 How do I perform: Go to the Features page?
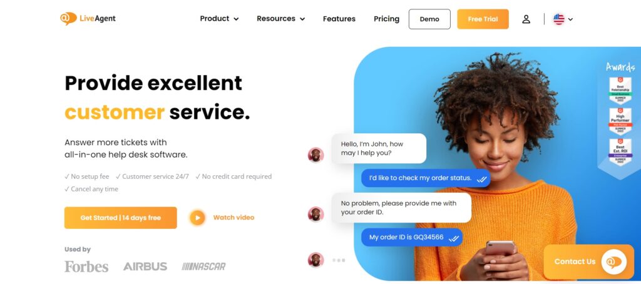(339, 19)
